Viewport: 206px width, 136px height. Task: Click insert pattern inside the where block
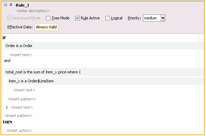(22, 99)
